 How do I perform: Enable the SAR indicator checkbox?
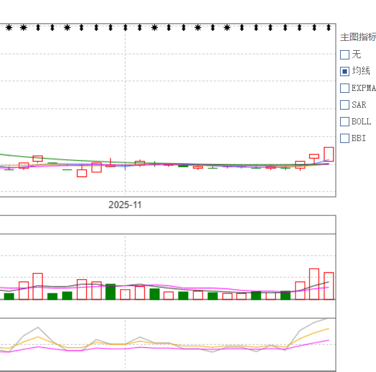(x=344, y=105)
